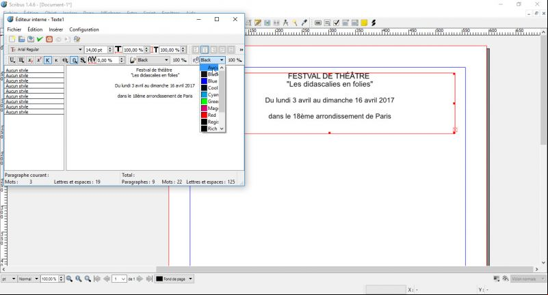
Task: Select the Unlink Text Frames tool
Action: click(276, 23)
